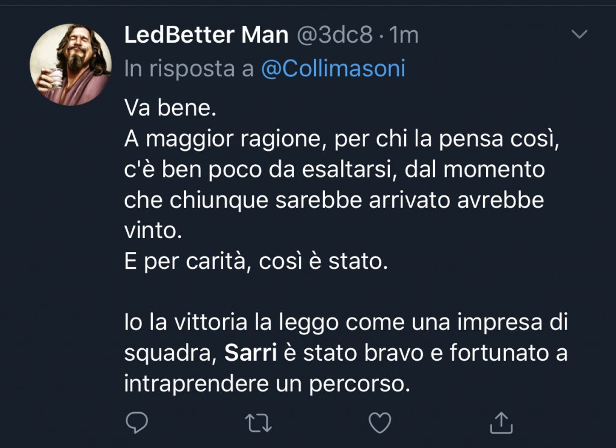The width and height of the screenshot is (616, 448).
Task: Expand the tweet options chevron menu
Action: (x=579, y=35)
